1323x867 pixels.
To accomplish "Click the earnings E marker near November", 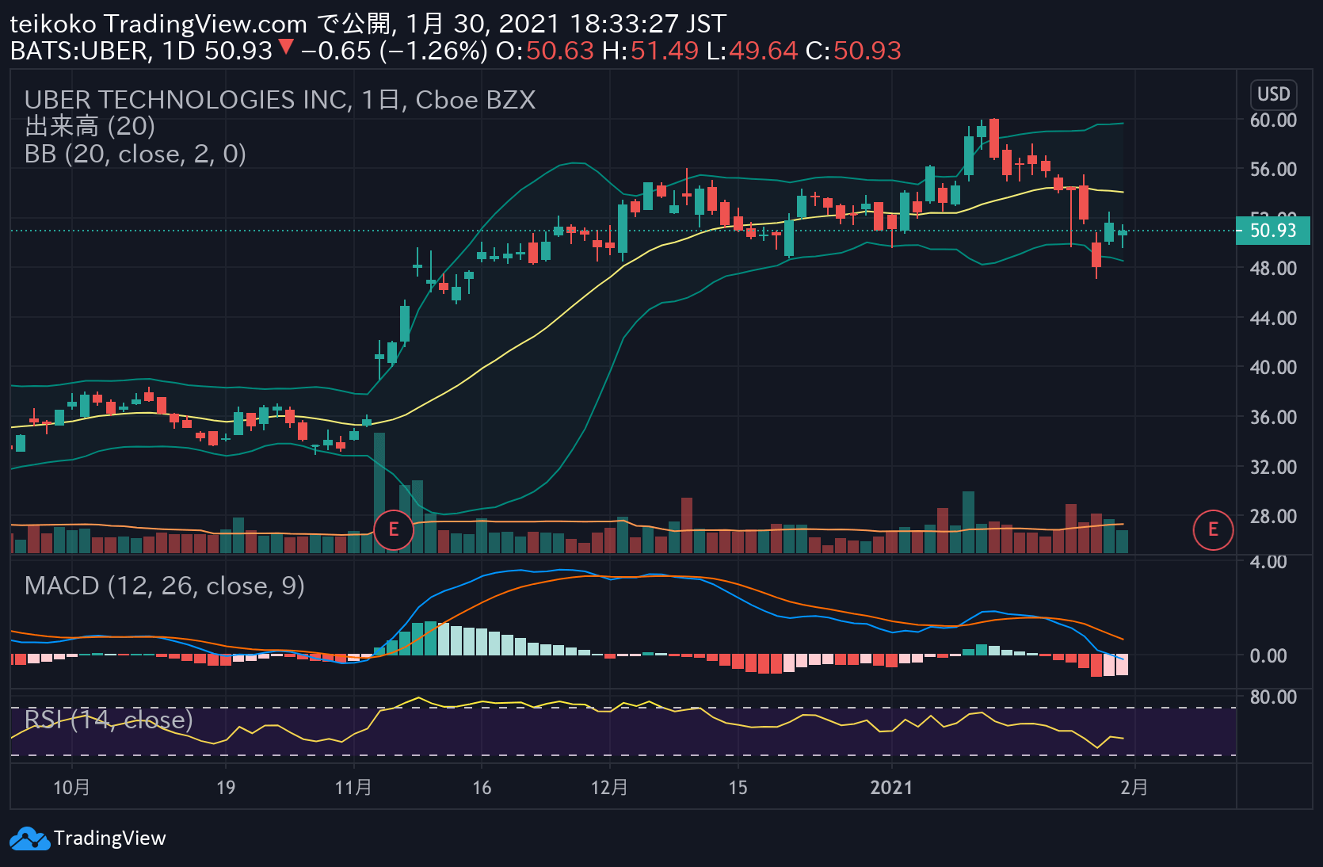I will [x=394, y=530].
